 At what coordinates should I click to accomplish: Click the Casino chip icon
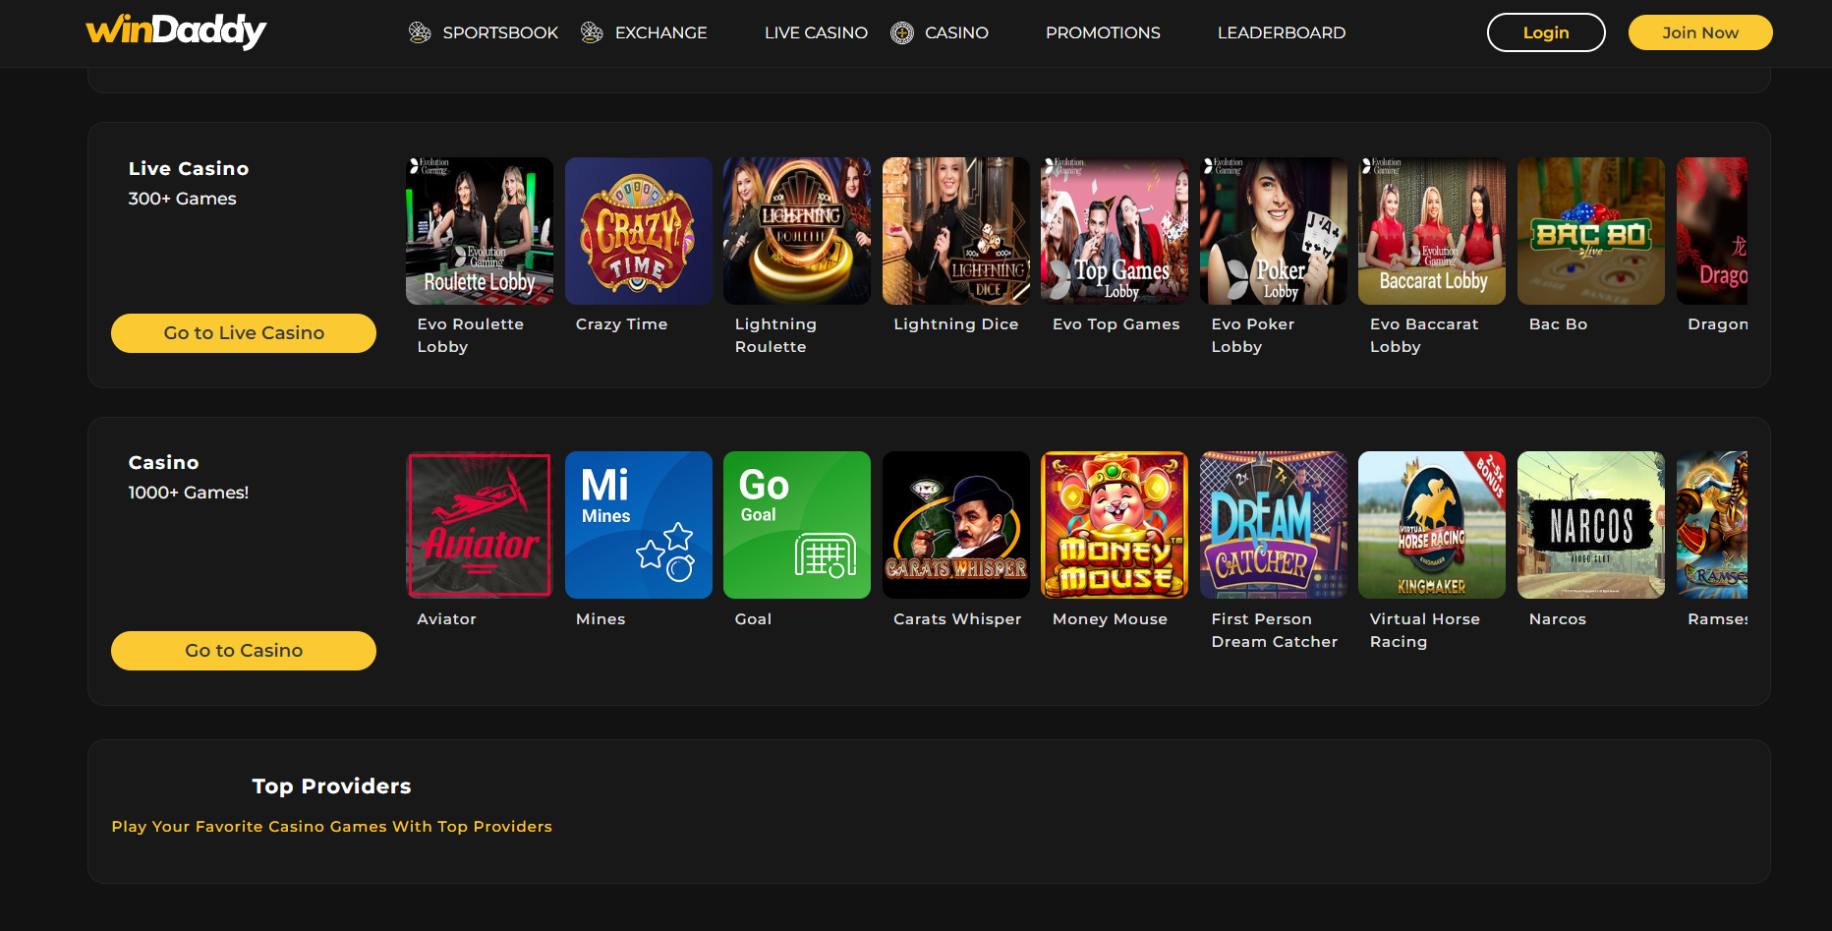click(x=902, y=33)
